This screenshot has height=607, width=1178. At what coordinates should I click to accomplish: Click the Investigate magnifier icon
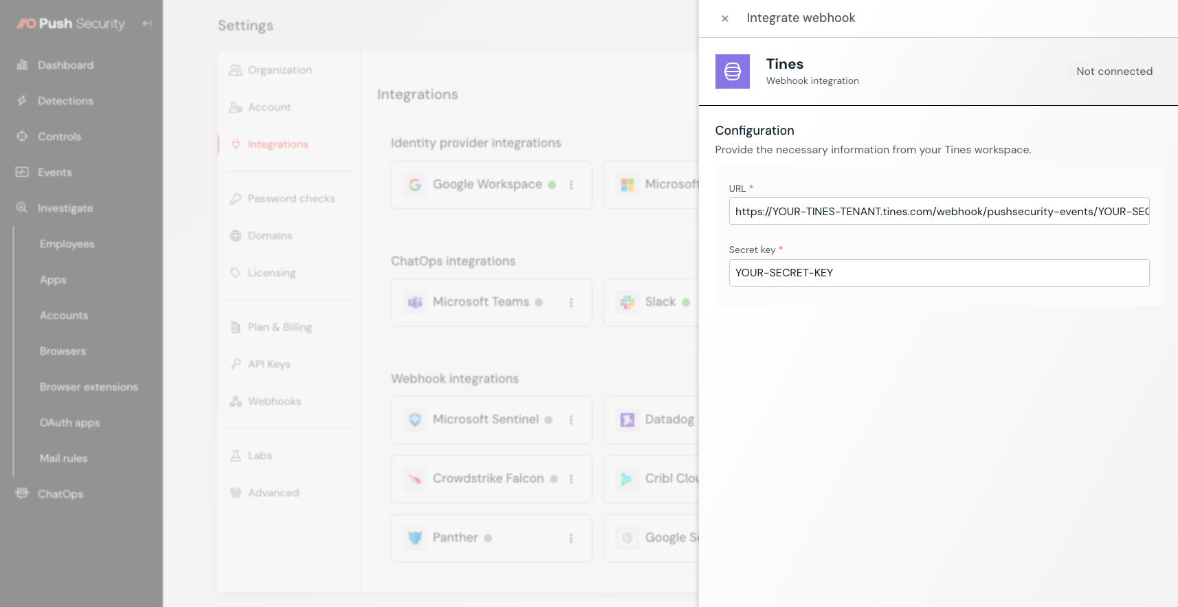point(22,208)
